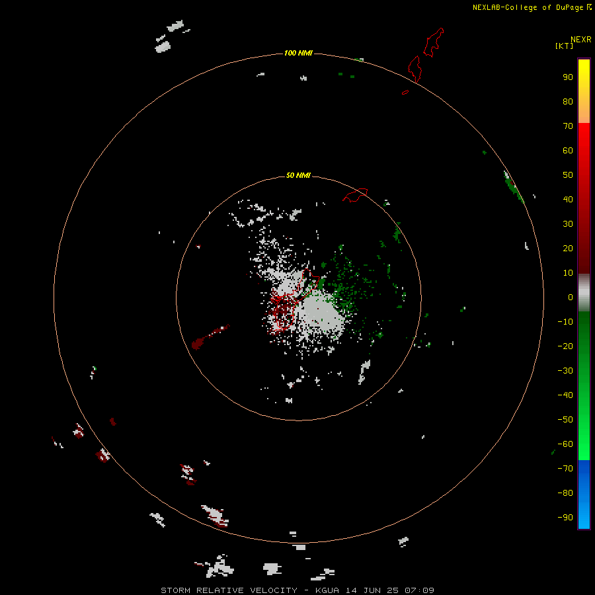Image resolution: width=595 pixels, height=595 pixels.
Task: Click the [KT] units label
Action: tap(564, 46)
